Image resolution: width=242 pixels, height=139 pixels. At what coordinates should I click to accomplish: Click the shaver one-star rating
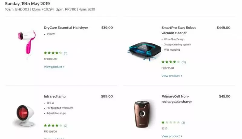171,122
